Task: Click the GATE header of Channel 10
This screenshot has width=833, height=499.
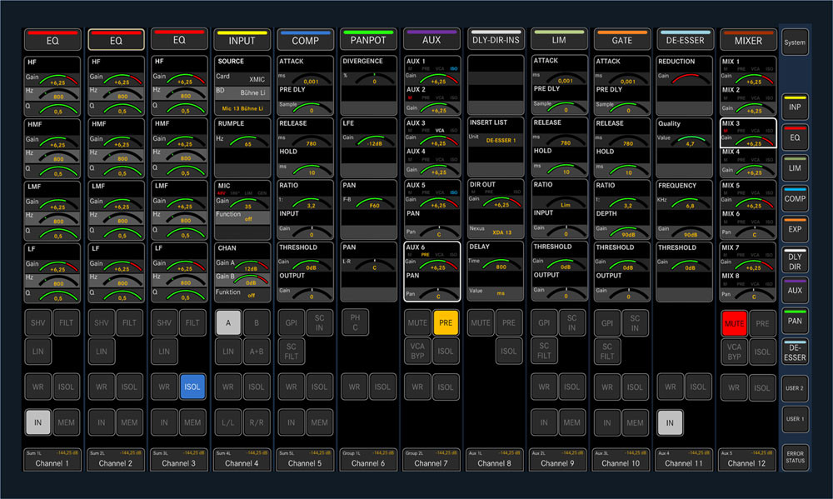Action: point(621,40)
